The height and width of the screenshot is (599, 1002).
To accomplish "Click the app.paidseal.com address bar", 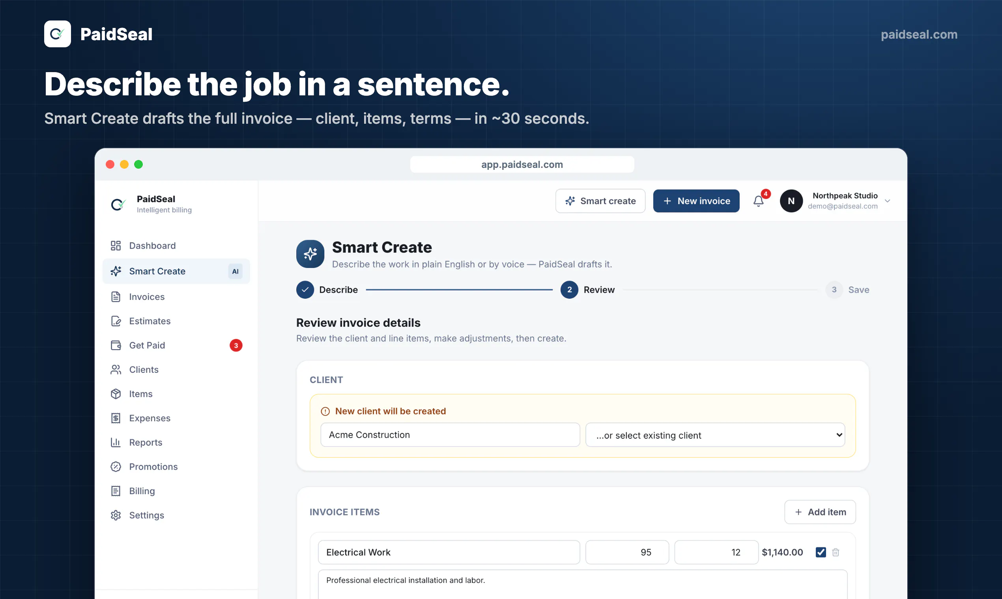I will click(522, 164).
